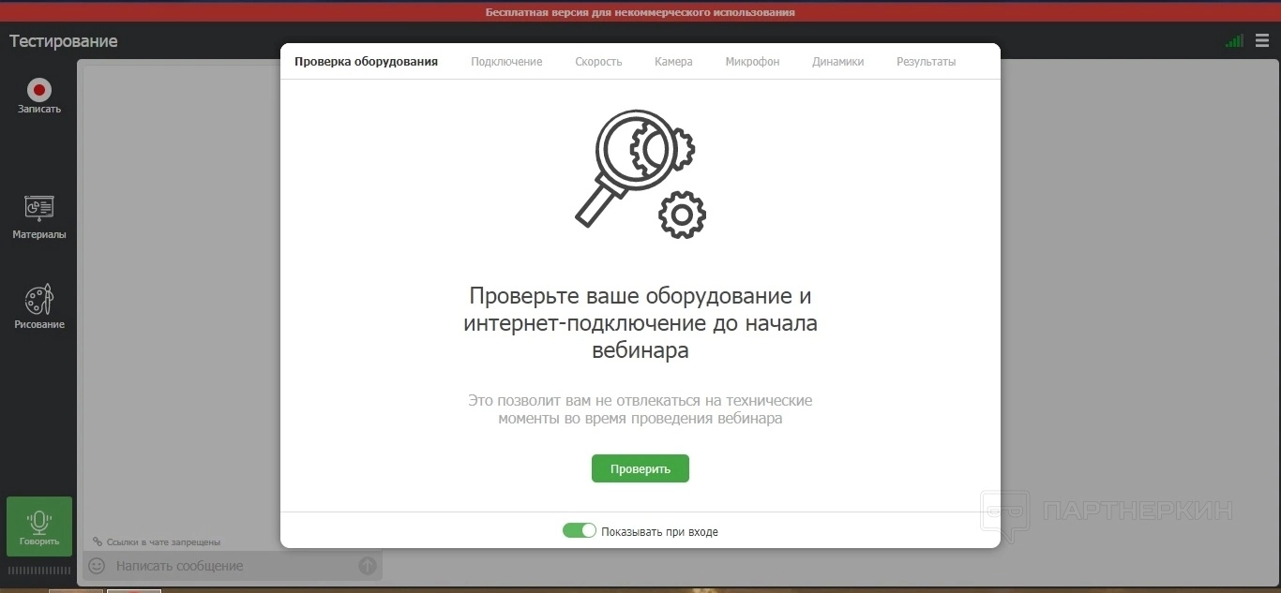This screenshot has width=1281, height=593.
Task: Switch to the Скорость tab
Action: click(x=598, y=62)
